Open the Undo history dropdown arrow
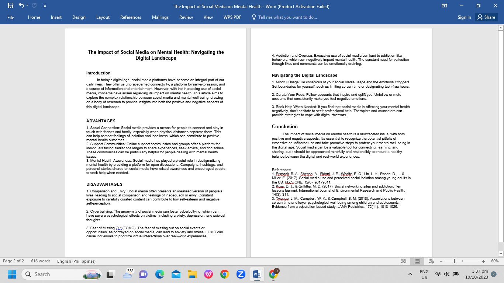Image resolution: width=504 pixels, height=283 pixels. [x=27, y=6]
